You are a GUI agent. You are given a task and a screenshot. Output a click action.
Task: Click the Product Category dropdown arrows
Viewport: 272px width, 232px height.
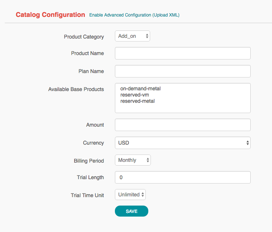point(147,36)
